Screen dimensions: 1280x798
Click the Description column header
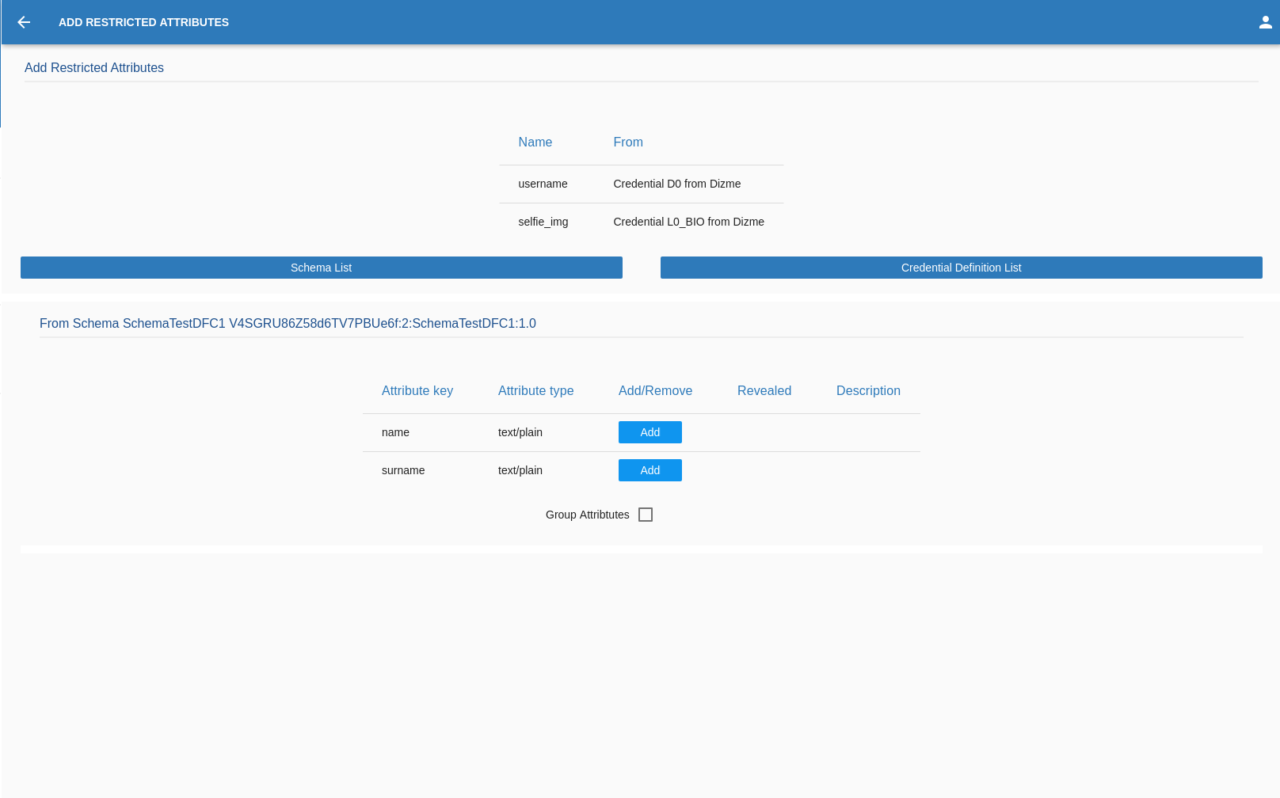pos(869,391)
